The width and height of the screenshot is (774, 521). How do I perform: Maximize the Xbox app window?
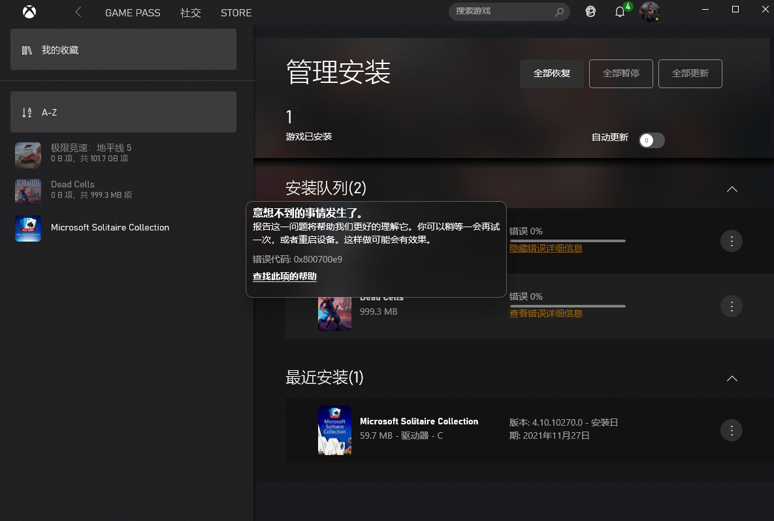[735, 9]
